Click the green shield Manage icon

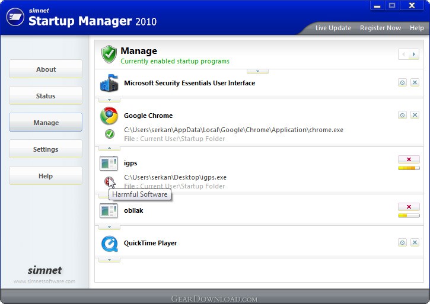point(109,54)
